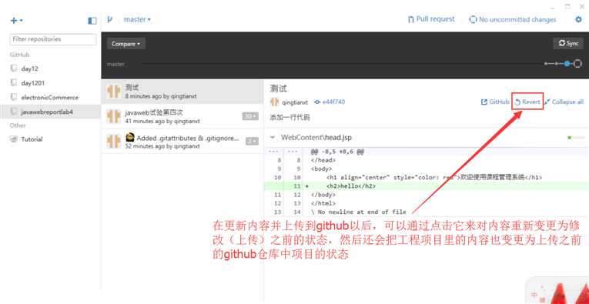Show the No uncommitted changes view
The image size is (589, 304).
(513, 19)
